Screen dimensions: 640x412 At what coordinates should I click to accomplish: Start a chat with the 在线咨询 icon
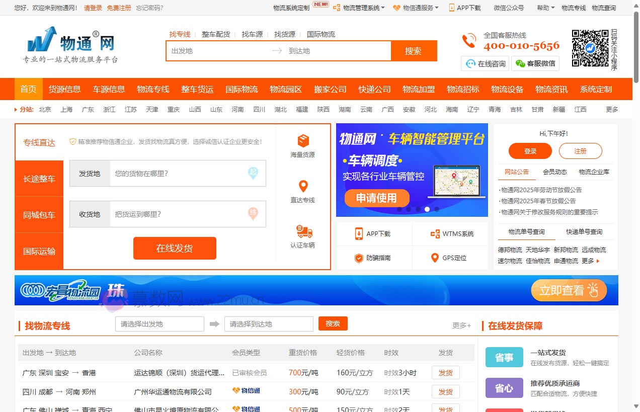click(470, 63)
